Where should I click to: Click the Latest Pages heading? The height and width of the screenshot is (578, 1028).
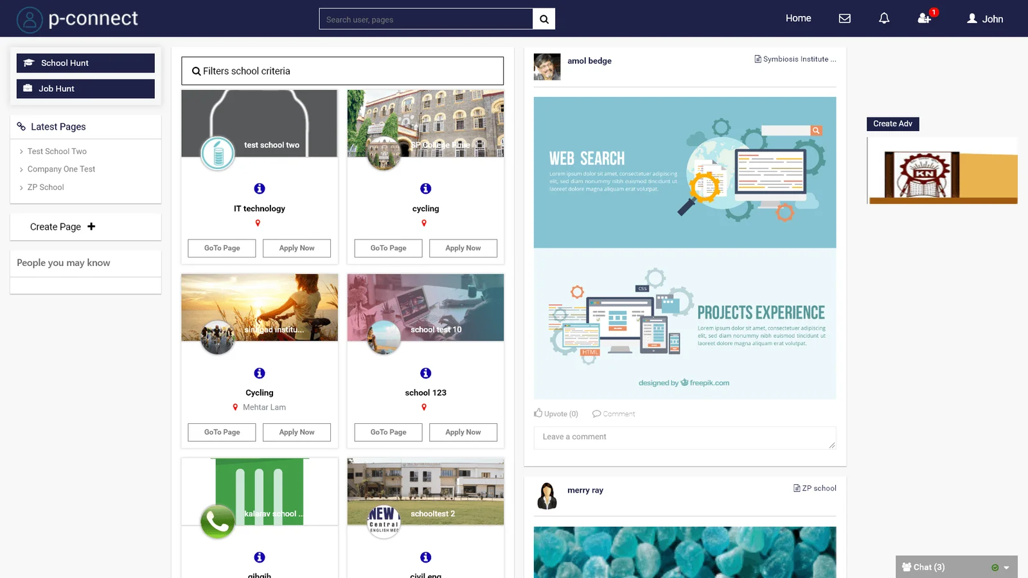pos(58,127)
